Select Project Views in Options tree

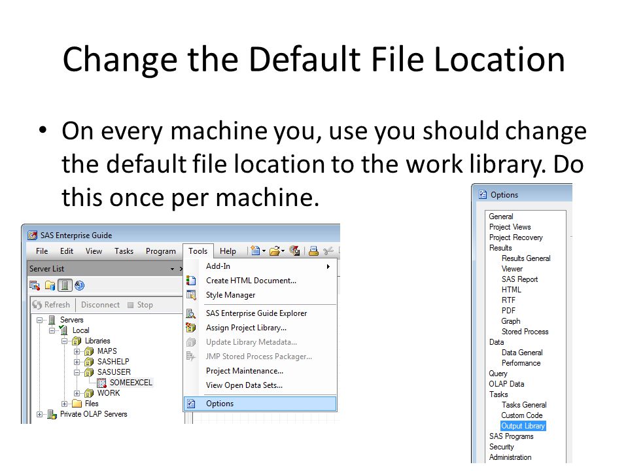[x=510, y=227]
